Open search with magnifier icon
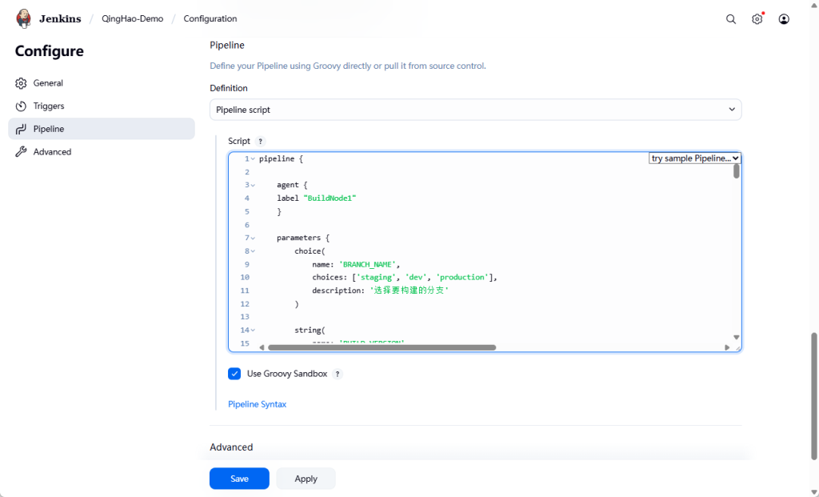This screenshot has width=819, height=497. point(730,19)
